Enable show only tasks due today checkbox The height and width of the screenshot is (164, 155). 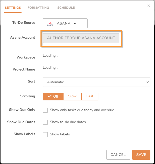[45, 110]
